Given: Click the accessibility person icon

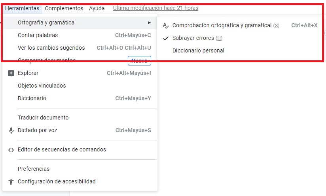Looking at the screenshot, I should tap(11, 182).
